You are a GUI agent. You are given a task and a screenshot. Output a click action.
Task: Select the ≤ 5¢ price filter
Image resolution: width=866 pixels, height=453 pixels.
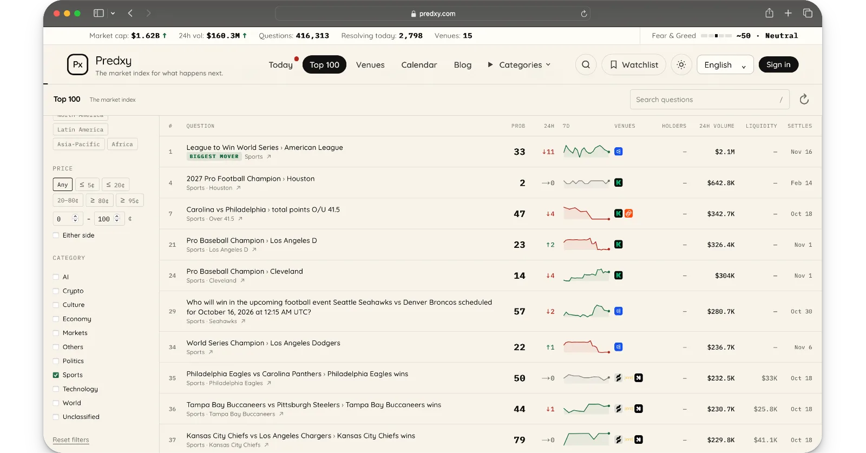pos(87,185)
